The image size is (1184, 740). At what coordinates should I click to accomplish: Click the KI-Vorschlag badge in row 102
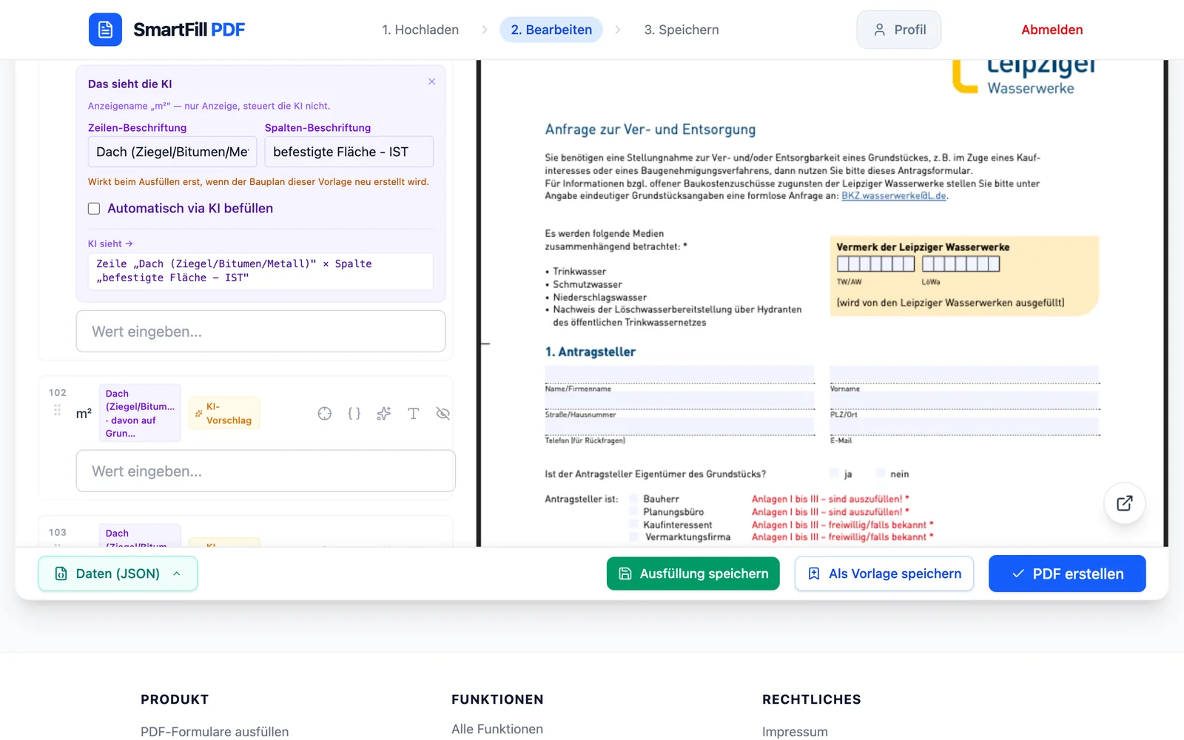pyautogui.click(x=224, y=414)
